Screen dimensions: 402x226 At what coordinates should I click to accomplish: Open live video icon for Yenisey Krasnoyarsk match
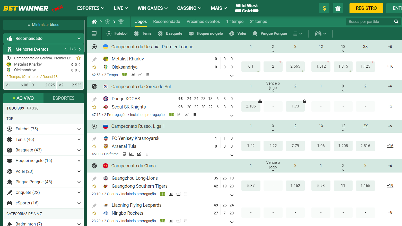point(124,154)
